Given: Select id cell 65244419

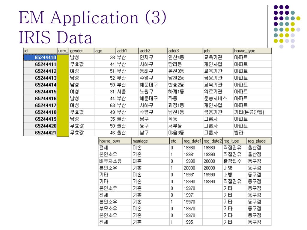Looking at the screenshot, I should (40, 119).
